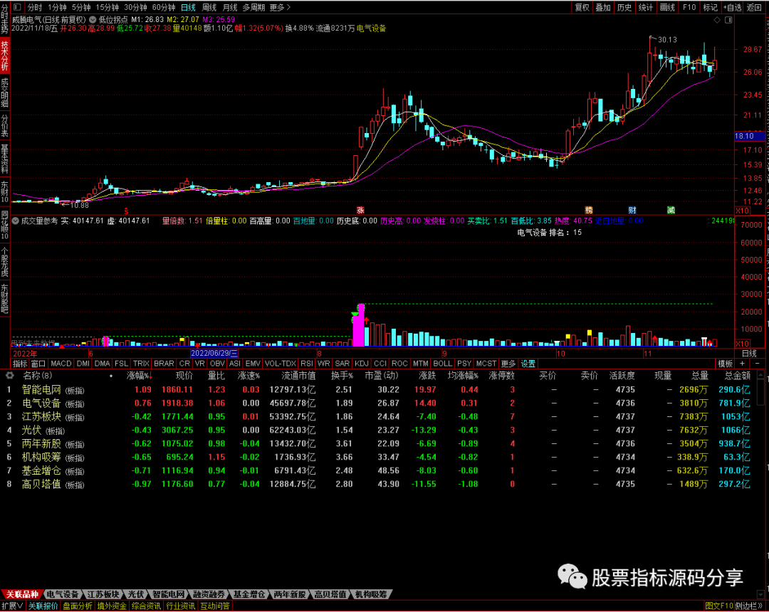Click the minus zoom button beside 模板
769x612 pixels.
pos(757,364)
